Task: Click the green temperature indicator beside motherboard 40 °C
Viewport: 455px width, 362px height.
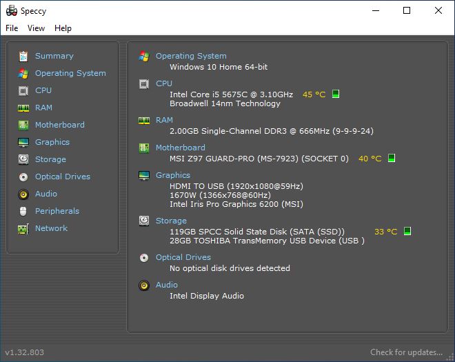Action: (392, 158)
